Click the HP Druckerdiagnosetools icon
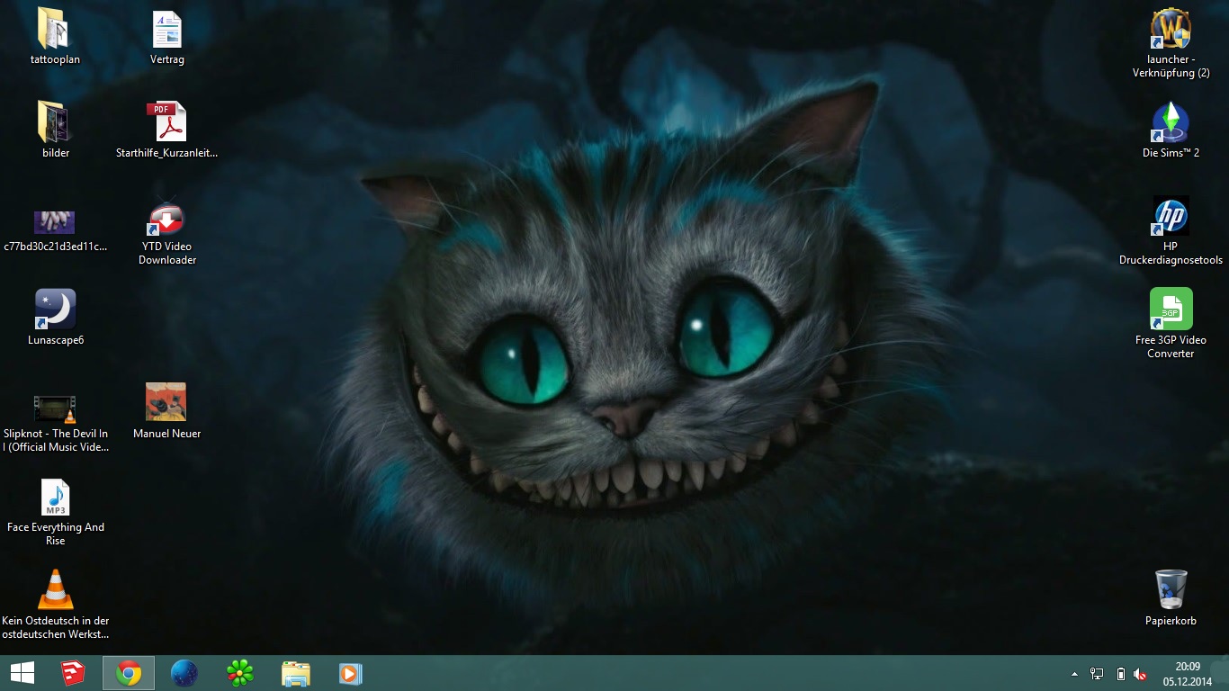The height and width of the screenshot is (691, 1229). click(x=1171, y=217)
